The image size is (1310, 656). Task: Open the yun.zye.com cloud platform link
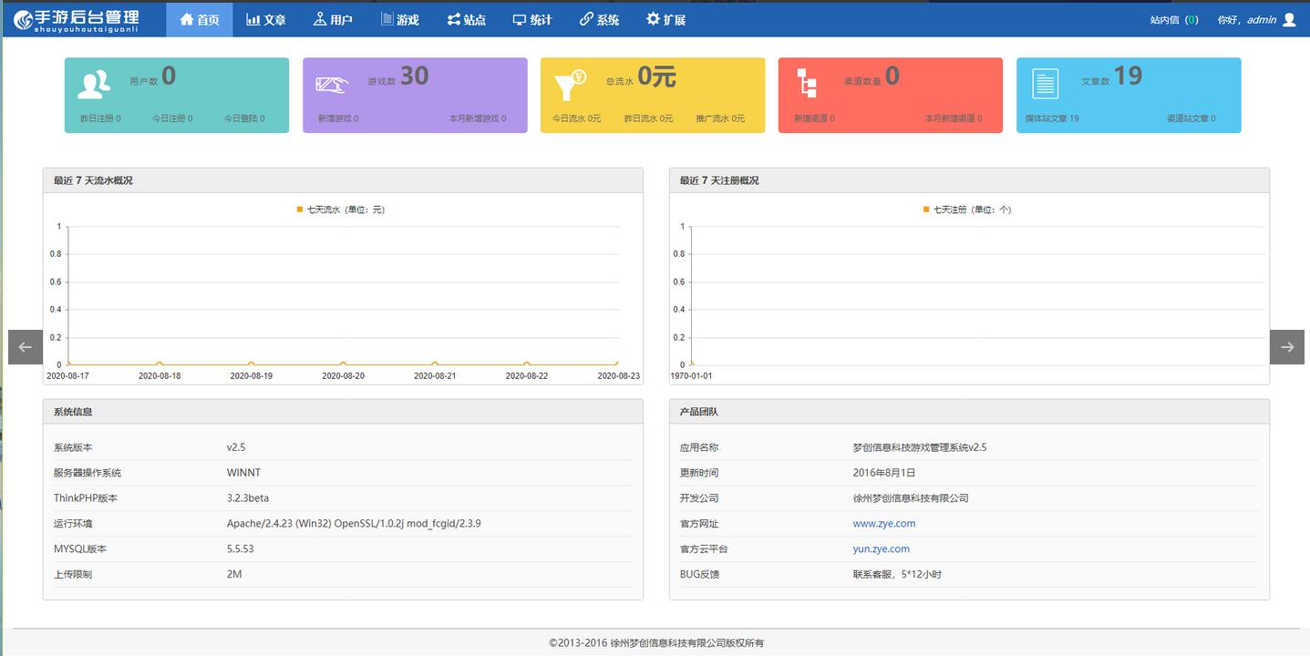coord(881,549)
